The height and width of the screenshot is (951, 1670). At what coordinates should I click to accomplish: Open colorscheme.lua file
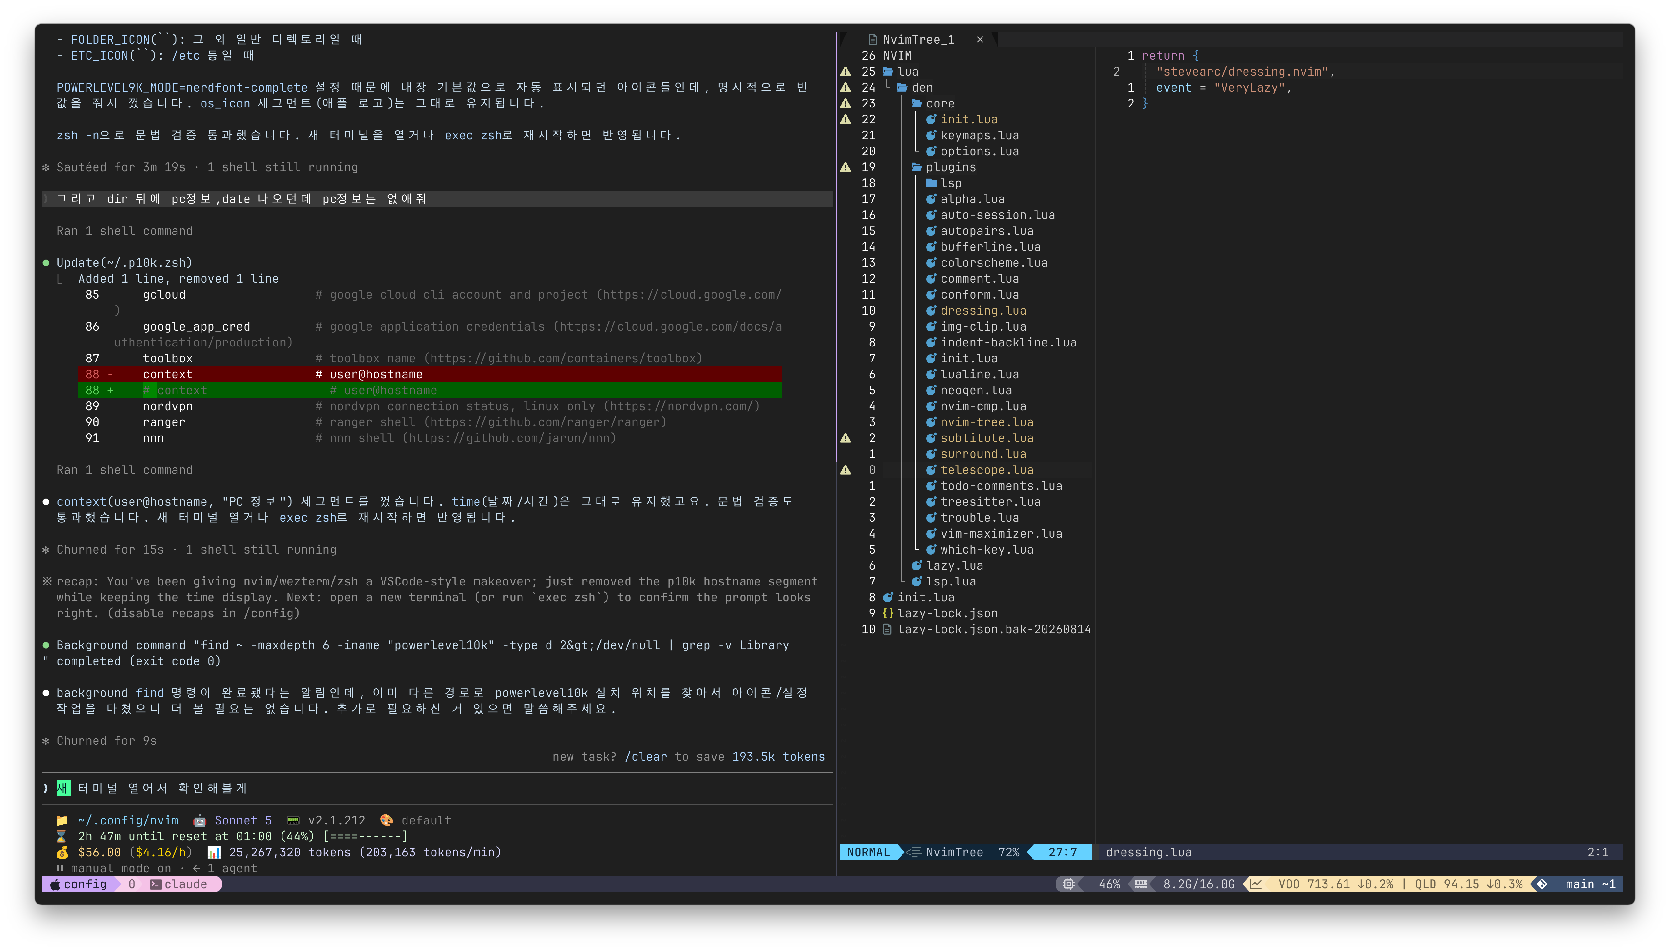coord(994,263)
